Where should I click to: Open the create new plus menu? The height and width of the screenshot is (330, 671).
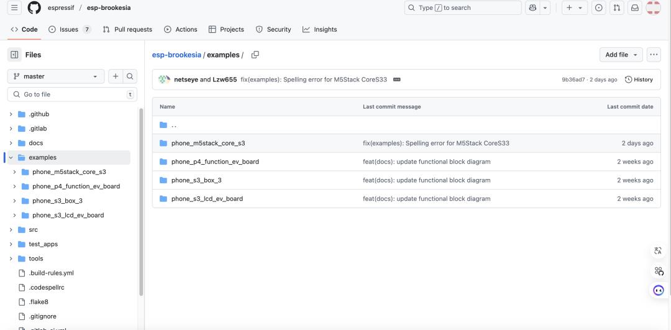point(574,7)
